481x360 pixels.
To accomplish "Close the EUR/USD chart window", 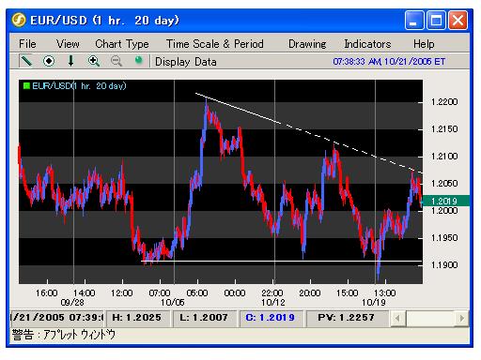I will pos(458,21).
